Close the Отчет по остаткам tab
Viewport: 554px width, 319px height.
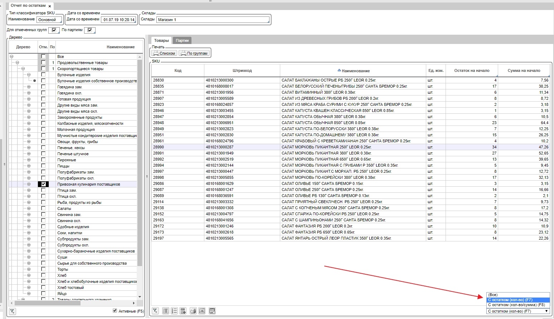point(50,6)
